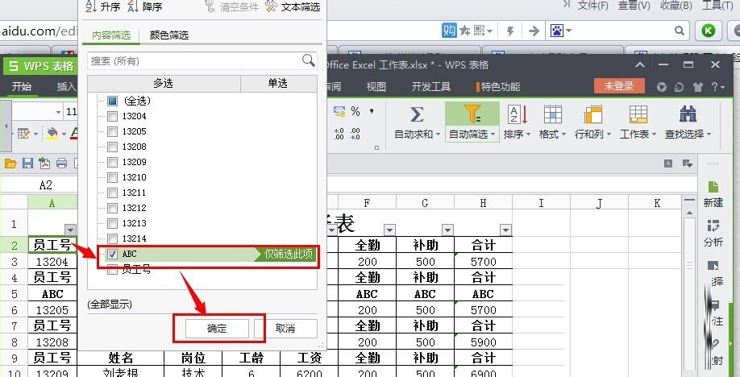Click the AutoSum sigma icon

pyautogui.click(x=416, y=114)
